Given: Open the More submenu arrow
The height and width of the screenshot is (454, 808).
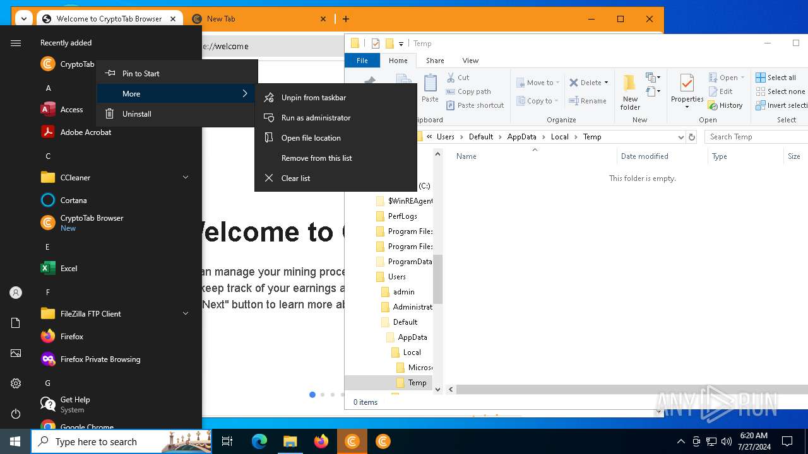Looking at the screenshot, I should 245,93.
